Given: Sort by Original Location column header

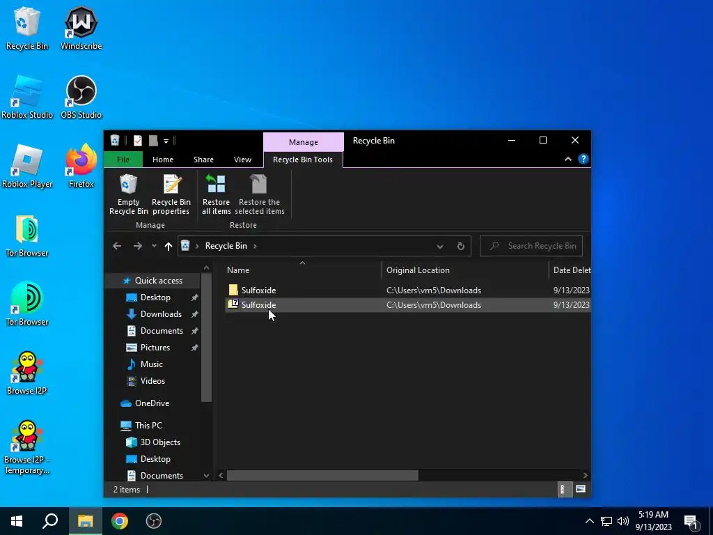Looking at the screenshot, I should click(x=465, y=270).
